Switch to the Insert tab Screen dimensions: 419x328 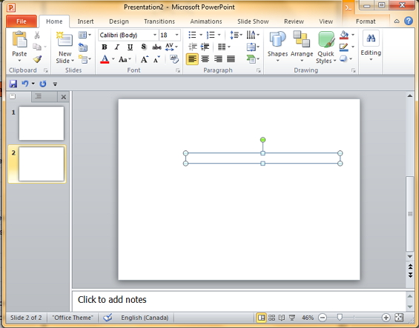pos(85,21)
